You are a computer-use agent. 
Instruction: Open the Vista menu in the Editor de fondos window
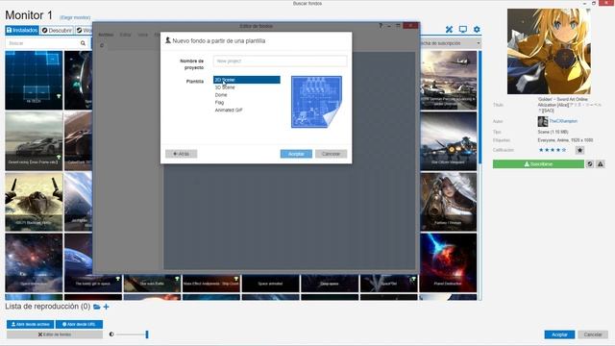(x=142, y=35)
